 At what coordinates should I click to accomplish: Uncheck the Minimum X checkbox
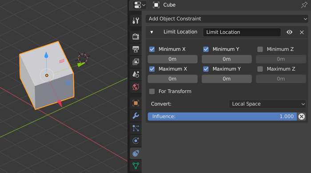[x=152, y=49]
